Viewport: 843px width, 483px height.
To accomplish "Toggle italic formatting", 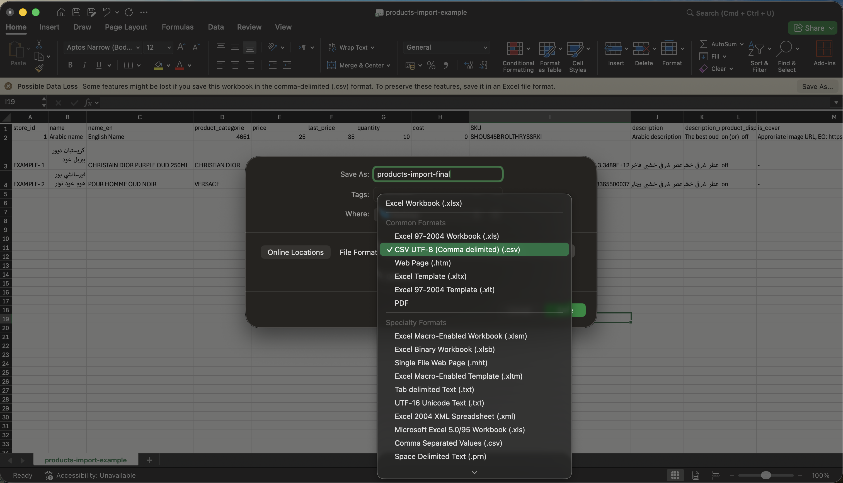I will point(84,65).
